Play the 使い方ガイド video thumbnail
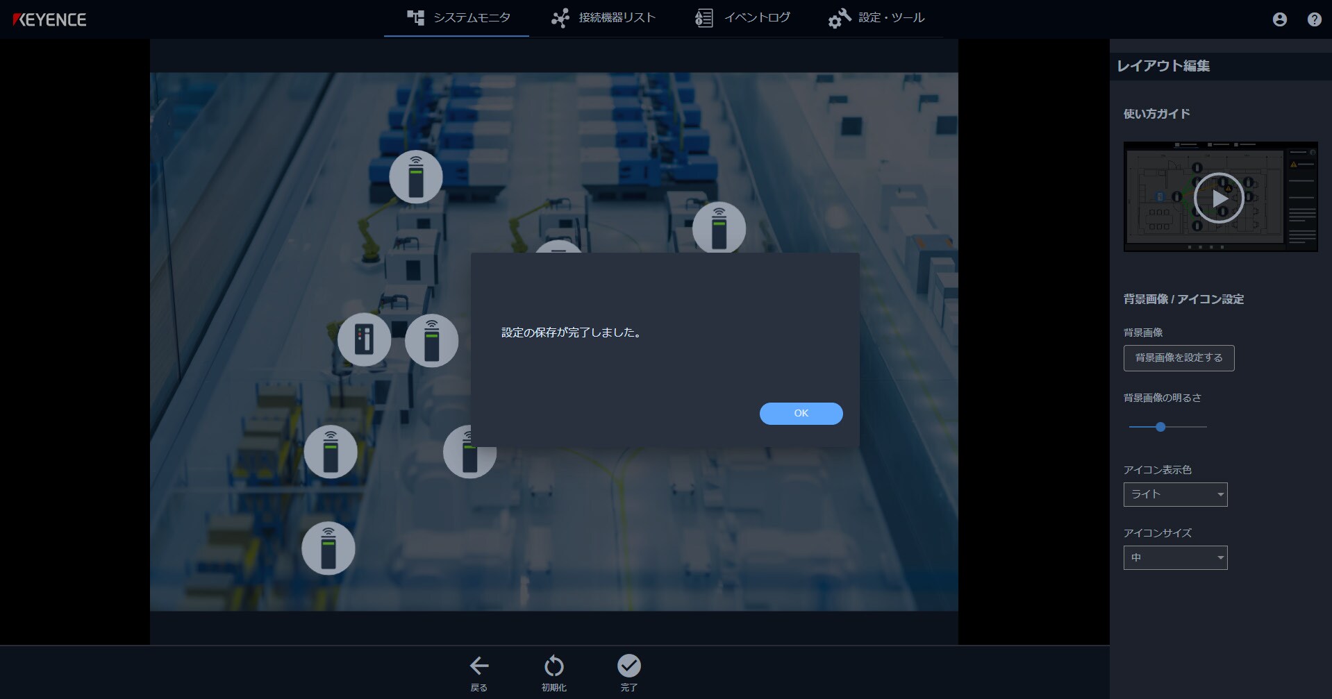Image resolution: width=1332 pixels, height=699 pixels. point(1219,198)
